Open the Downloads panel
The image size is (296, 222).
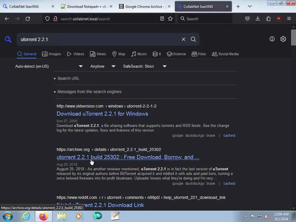tap(258, 19)
